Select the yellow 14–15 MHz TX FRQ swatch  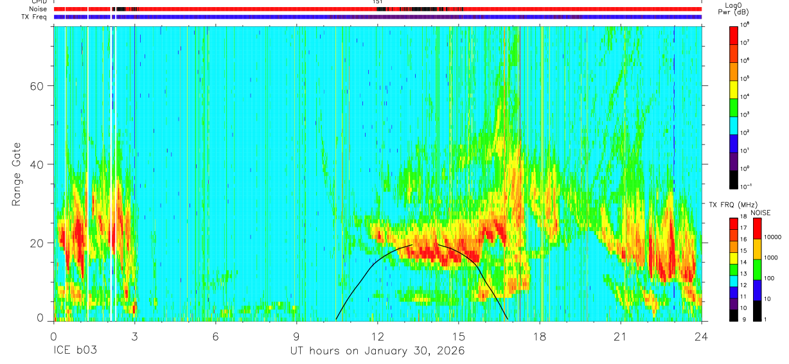point(734,257)
